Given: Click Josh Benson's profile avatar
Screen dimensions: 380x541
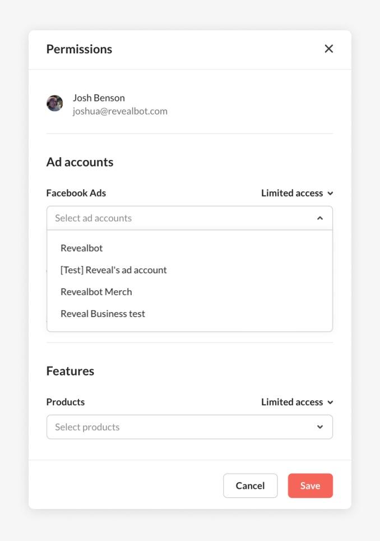Looking at the screenshot, I should [x=54, y=103].
